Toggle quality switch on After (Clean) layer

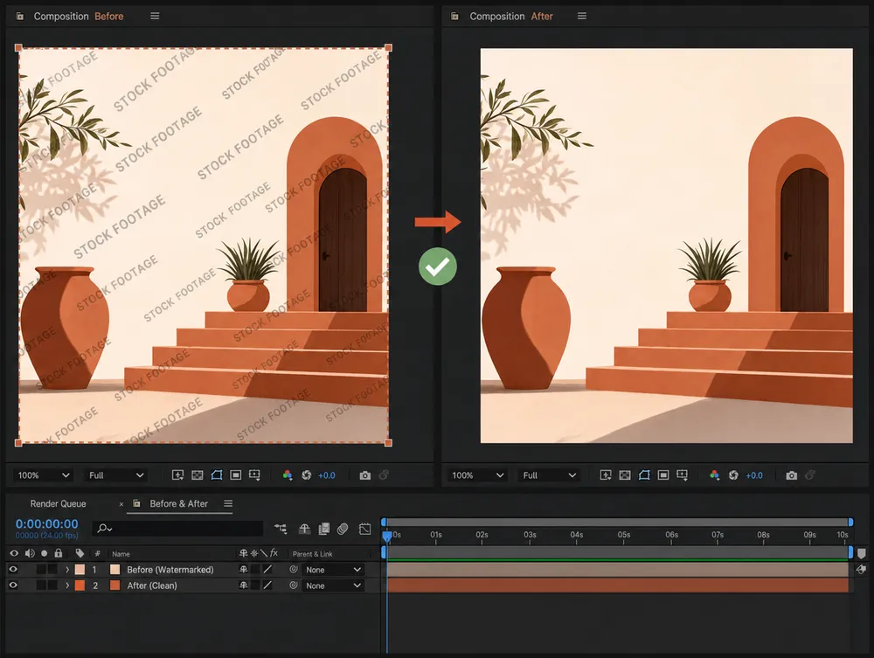267,585
